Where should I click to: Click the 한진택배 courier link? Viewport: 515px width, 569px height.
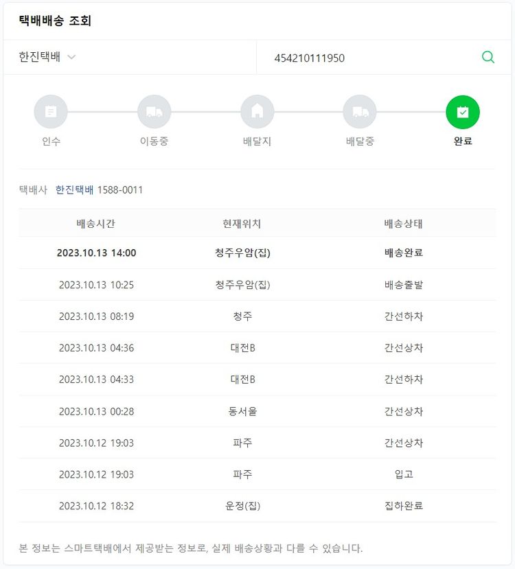click(x=74, y=189)
